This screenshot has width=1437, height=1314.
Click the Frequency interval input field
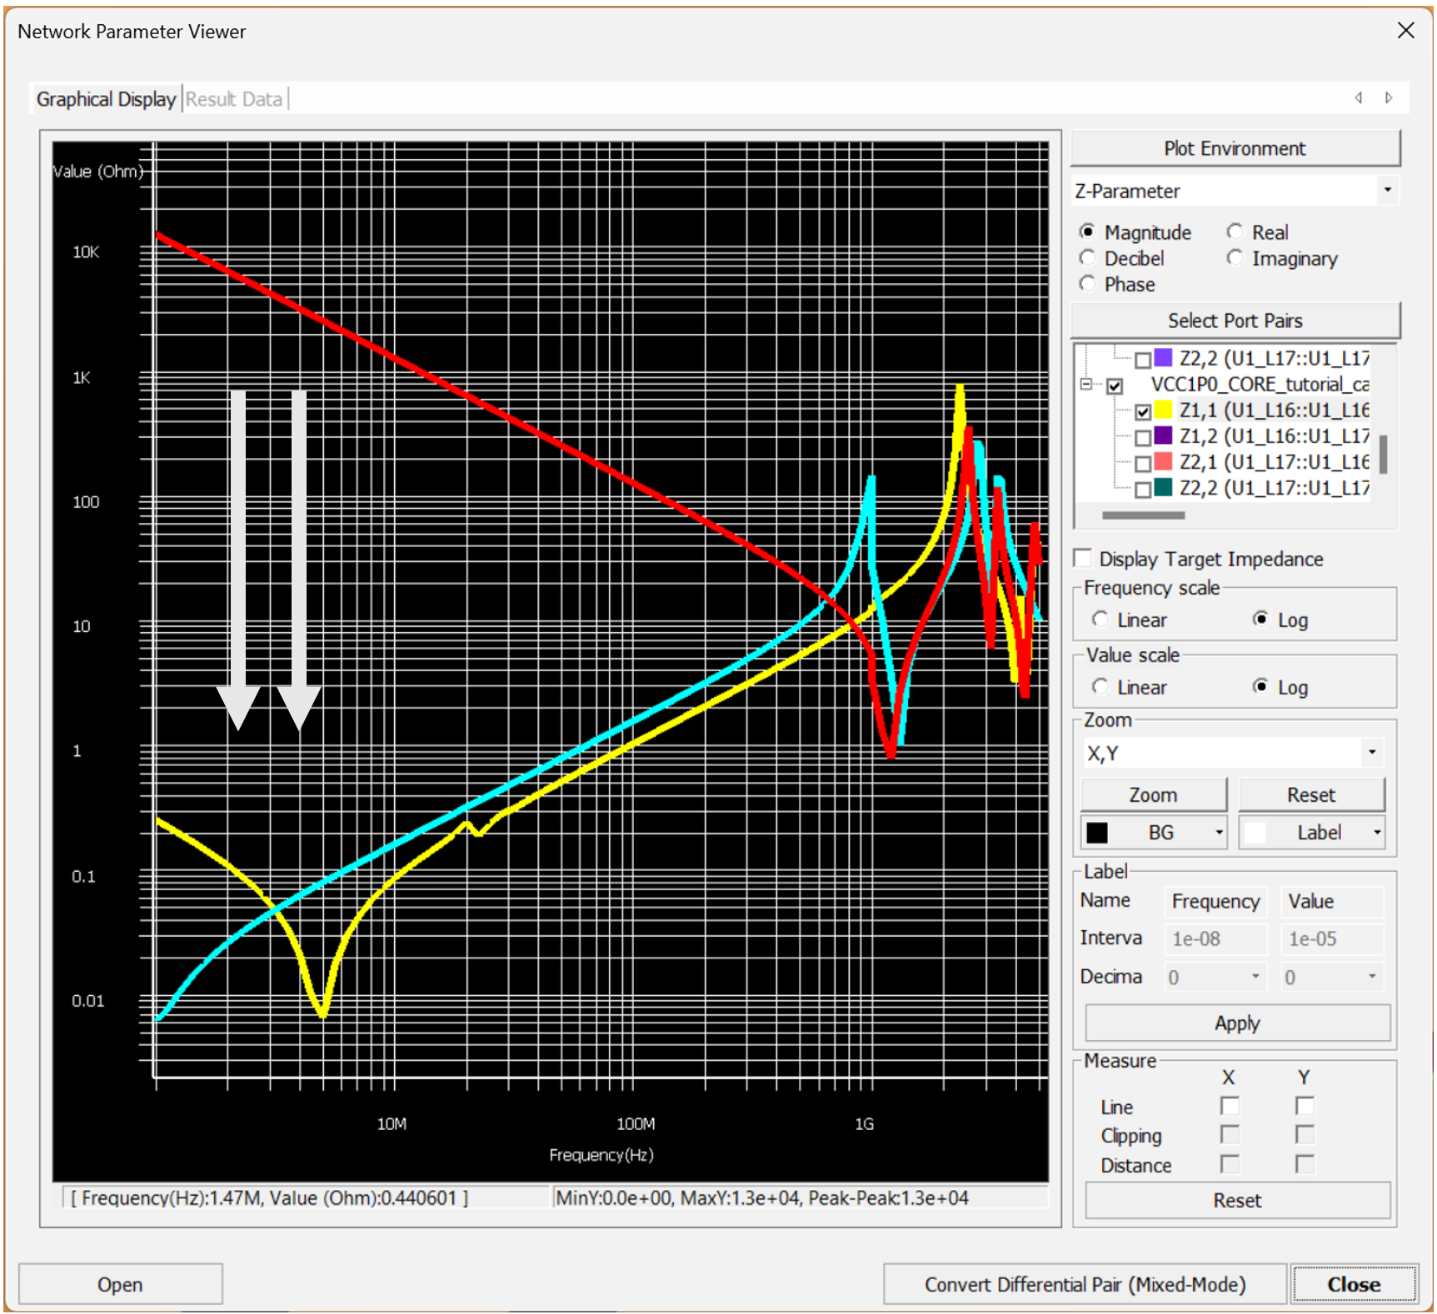(1215, 939)
